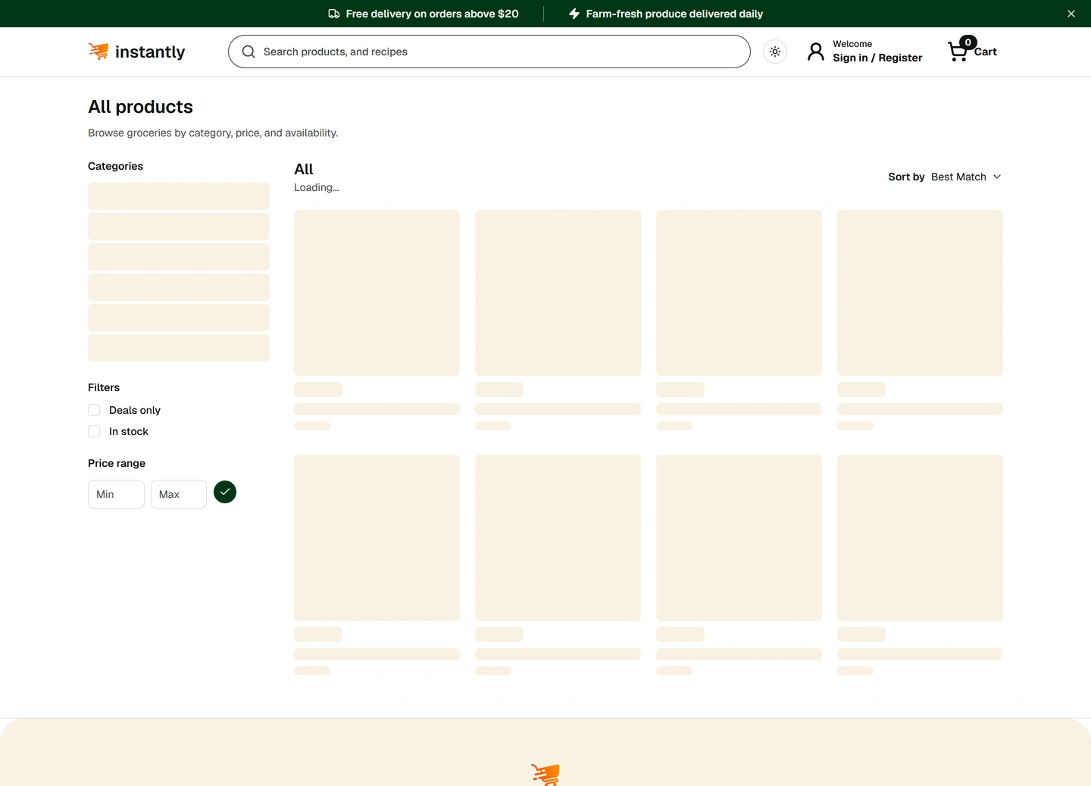
Task: Apply price range with the green checkmark button
Action: (x=225, y=493)
